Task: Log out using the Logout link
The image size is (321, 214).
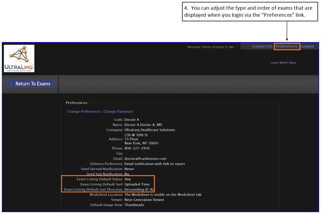Action: (308, 46)
